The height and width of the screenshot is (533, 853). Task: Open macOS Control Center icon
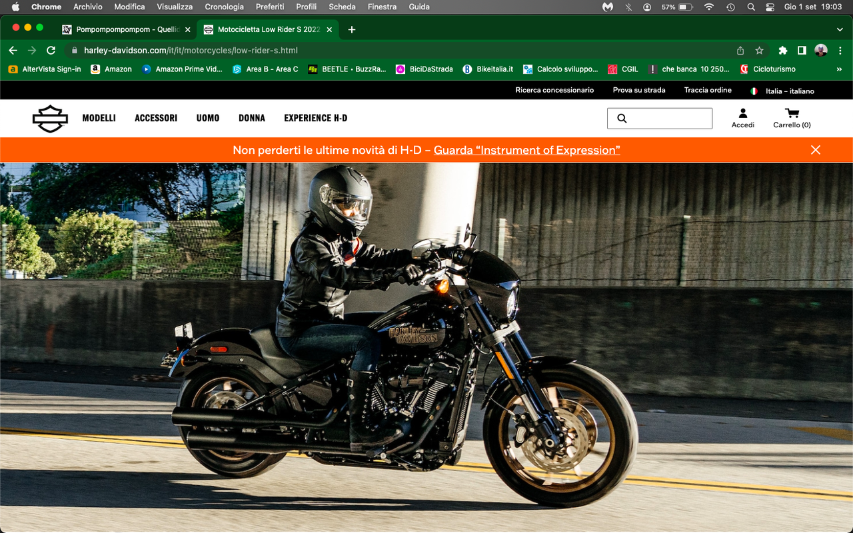click(770, 7)
